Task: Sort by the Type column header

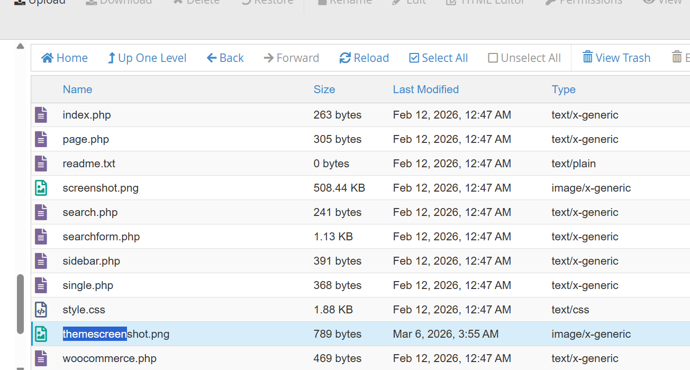Action: (564, 89)
